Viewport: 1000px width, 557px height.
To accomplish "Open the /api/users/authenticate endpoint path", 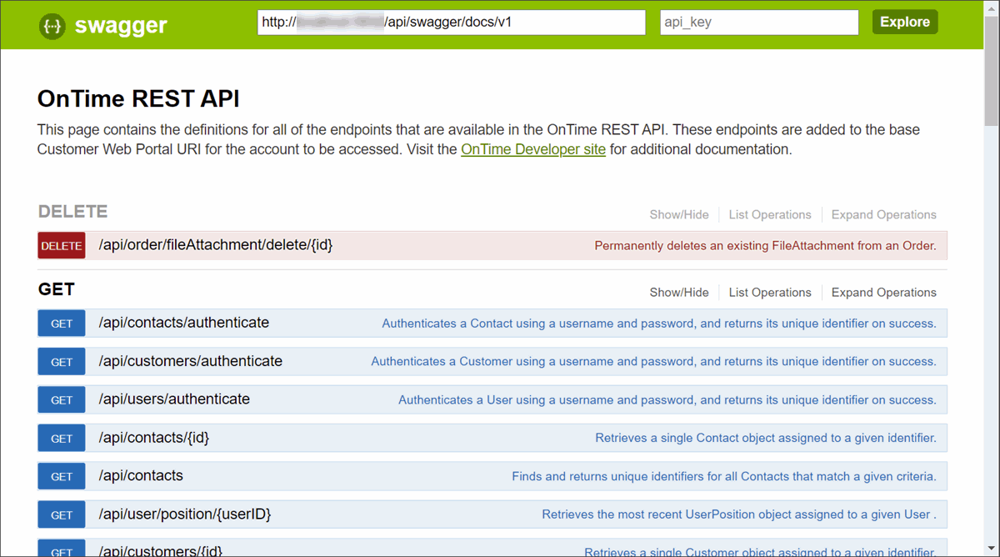I will [x=174, y=399].
